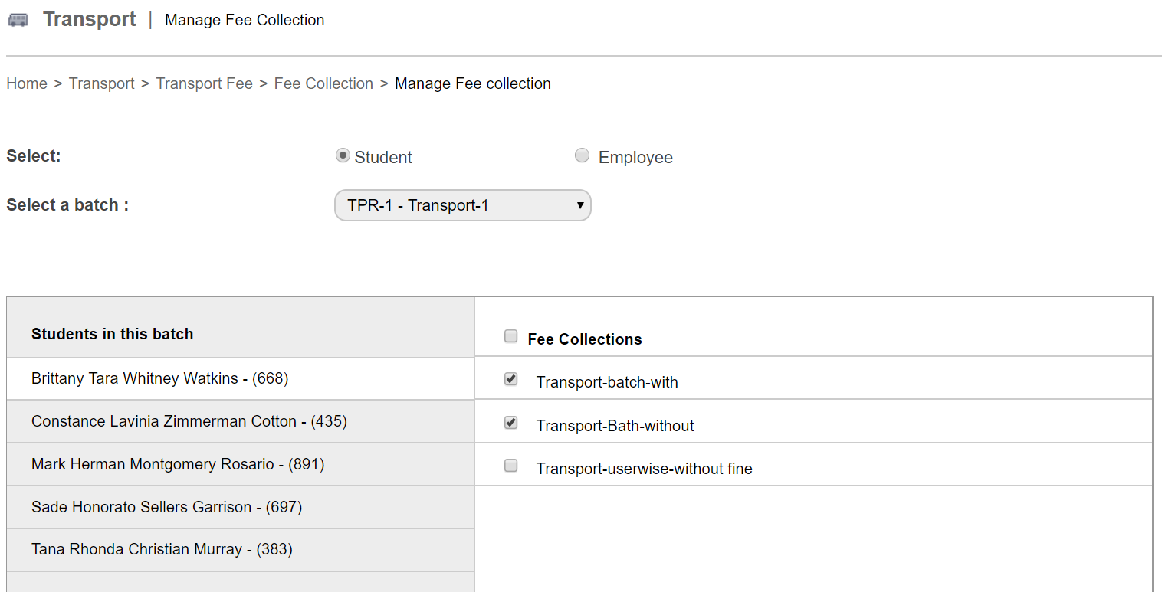
Task: Uncheck the Transport-batch-with checkbox
Action: [511, 380]
